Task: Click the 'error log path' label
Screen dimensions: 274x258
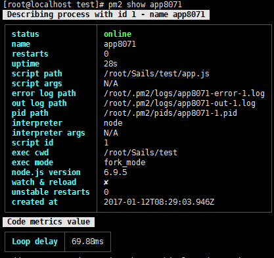Action: [x=43, y=93]
